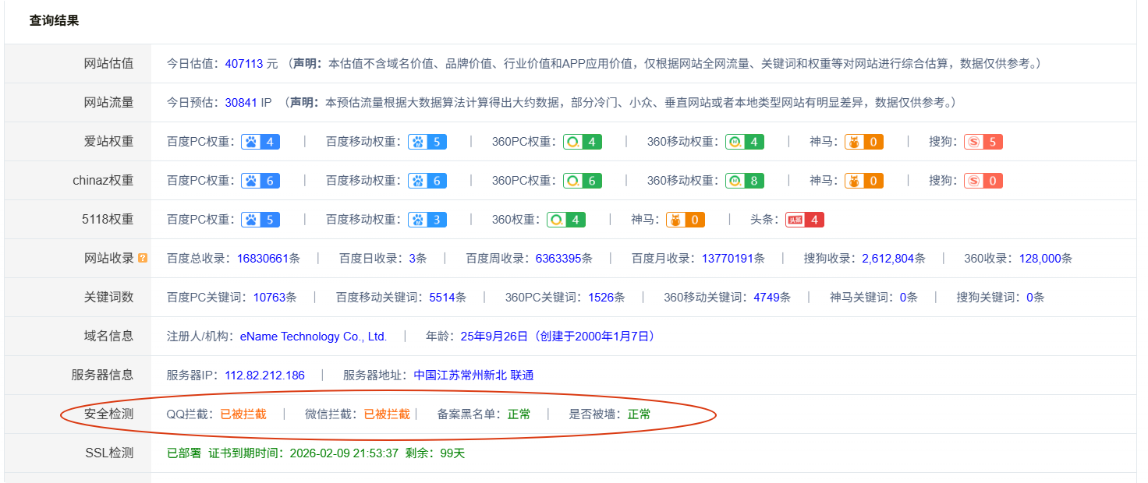Select the Baidu PC weight badge in 爱站权重 row
This screenshot has width=1148, height=483.
260,141
